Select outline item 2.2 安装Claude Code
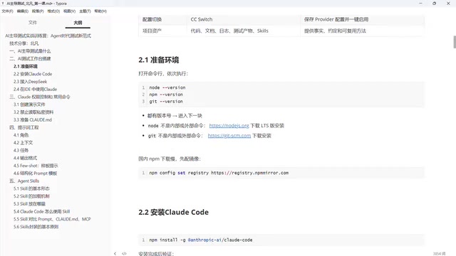This screenshot has height=256, width=456. tap(33, 74)
